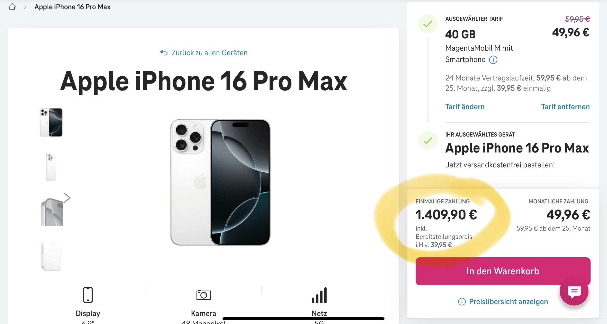Viewport: 607px width, 324px height.
Task: Expand thumbnails with the right chevron arrow
Action: pos(67,198)
